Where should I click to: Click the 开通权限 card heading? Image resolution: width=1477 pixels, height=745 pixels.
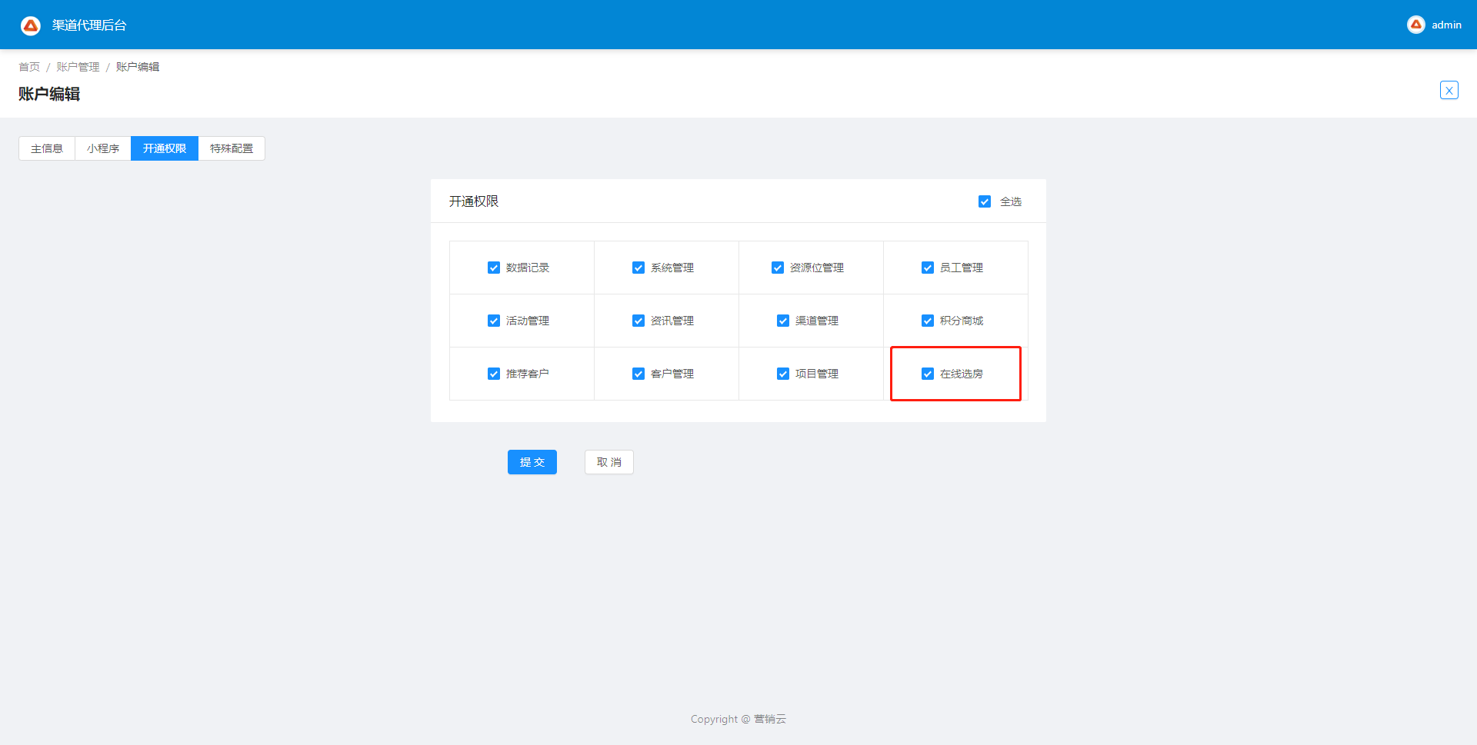tap(474, 201)
